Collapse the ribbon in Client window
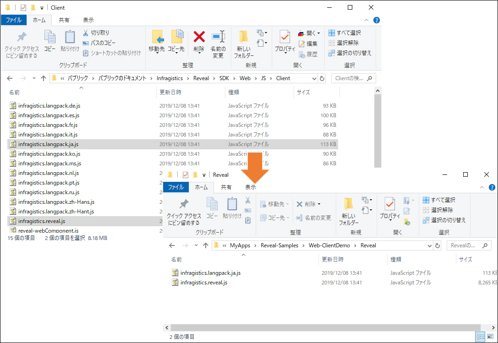Screen dimensions: 498x343 coord(367,20)
